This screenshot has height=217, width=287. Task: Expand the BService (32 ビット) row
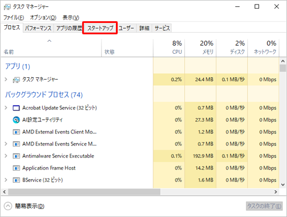6,180
